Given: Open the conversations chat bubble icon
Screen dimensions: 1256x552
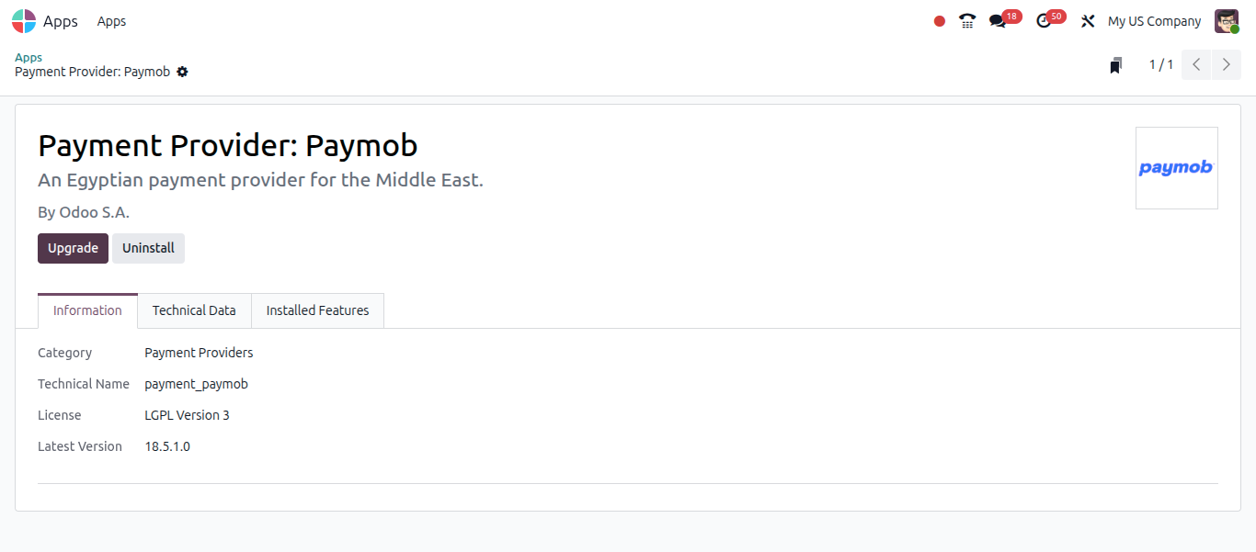Looking at the screenshot, I should 998,21.
